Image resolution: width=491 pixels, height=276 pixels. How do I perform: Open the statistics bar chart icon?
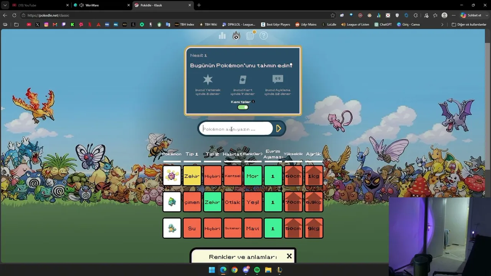(x=222, y=36)
